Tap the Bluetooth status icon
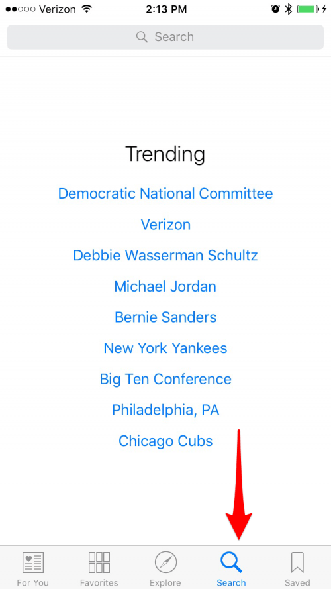The height and width of the screenshot is (589, 331). point(288,9)
